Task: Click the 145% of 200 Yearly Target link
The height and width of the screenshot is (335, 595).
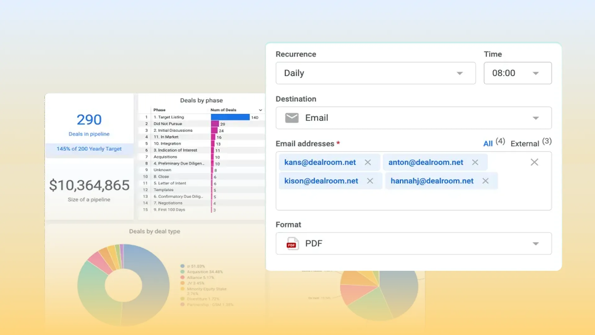Action: (x=89, y=149)
